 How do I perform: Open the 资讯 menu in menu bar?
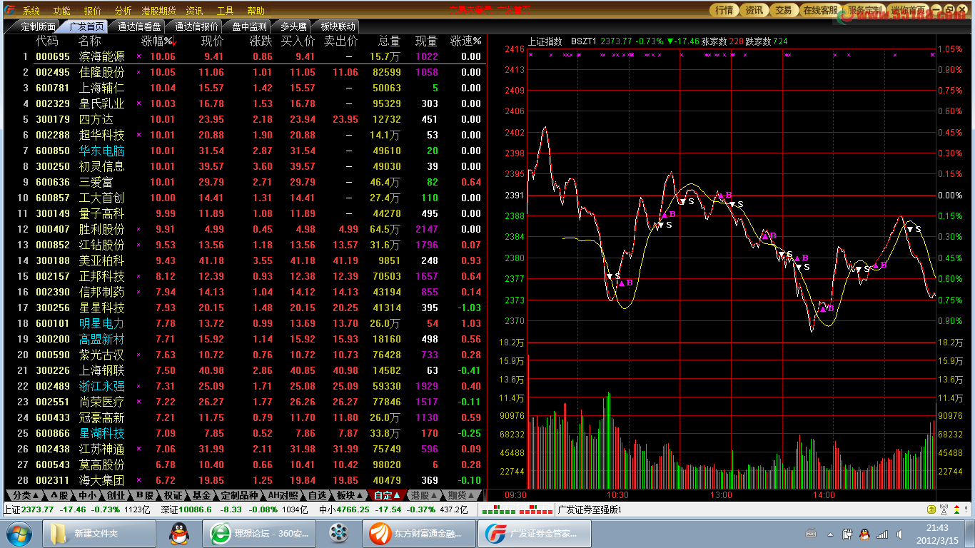194,11
